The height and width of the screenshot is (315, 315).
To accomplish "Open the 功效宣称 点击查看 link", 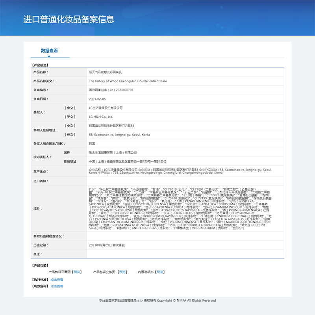I will [x=57, y=286].
